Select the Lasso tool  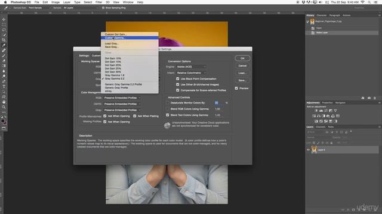tap(4, 30)
